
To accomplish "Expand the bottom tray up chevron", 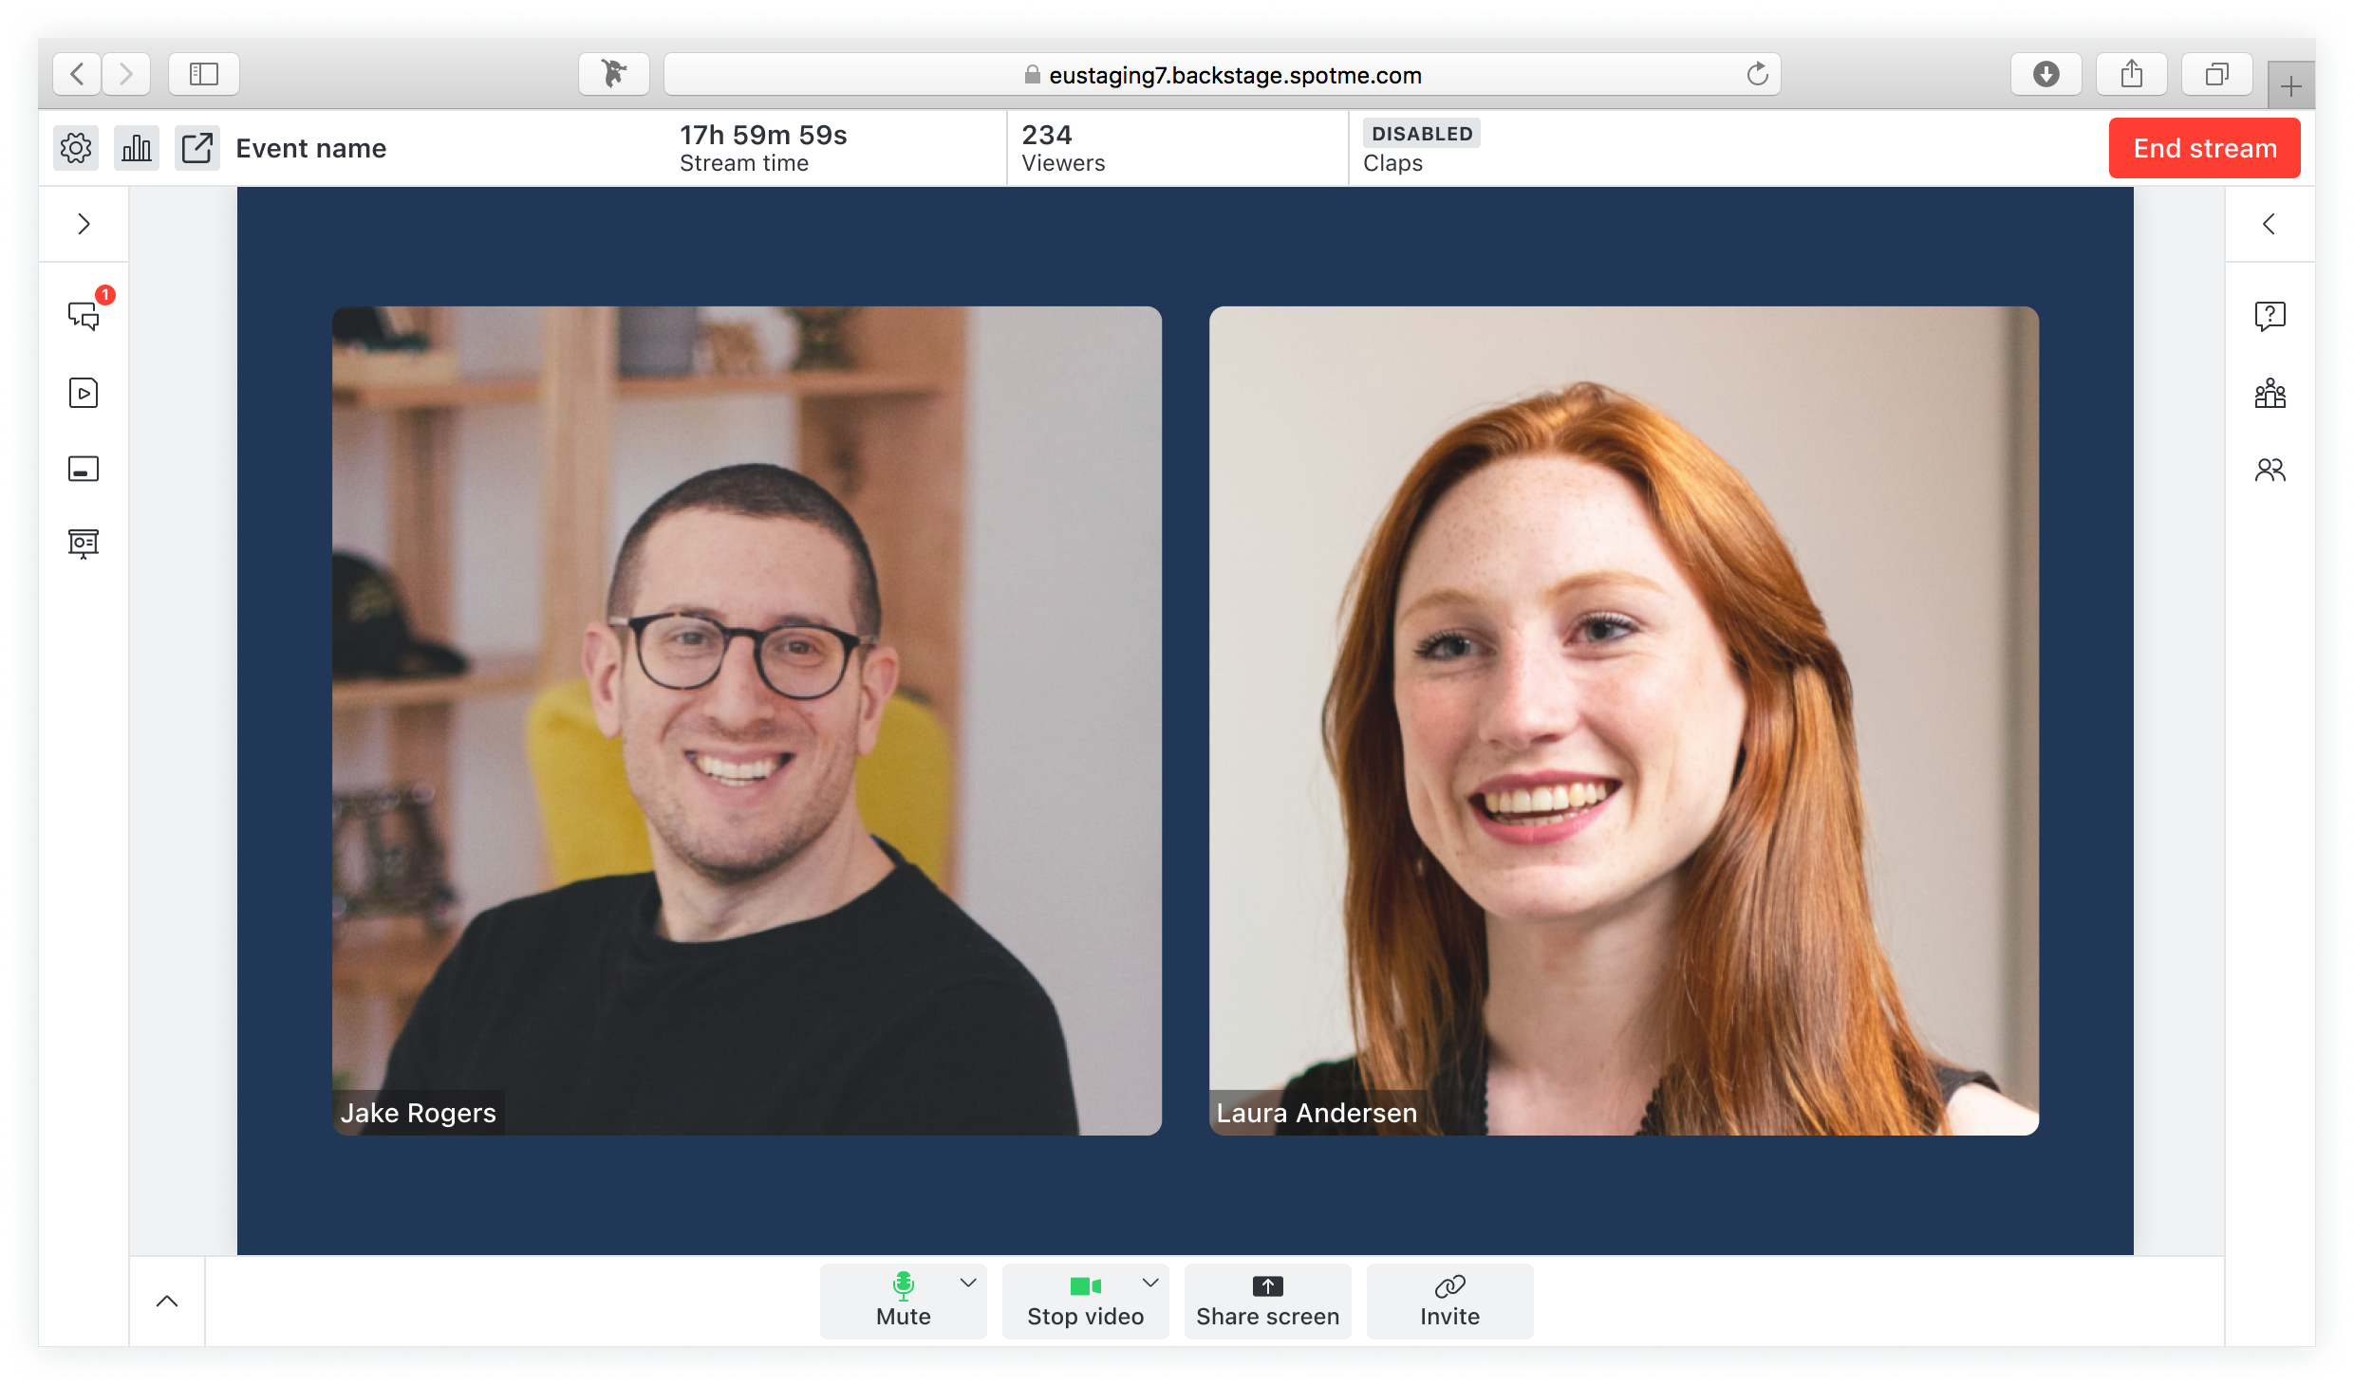I will click(x=167, y=1301).
